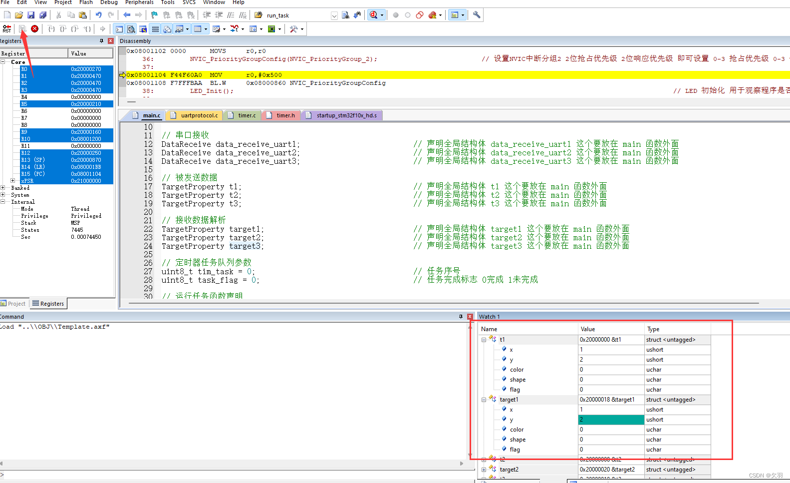Switch to the uartprotocol.c tab
The height and width of the screenshot is (483, 790).
click(x=195, y=115)
